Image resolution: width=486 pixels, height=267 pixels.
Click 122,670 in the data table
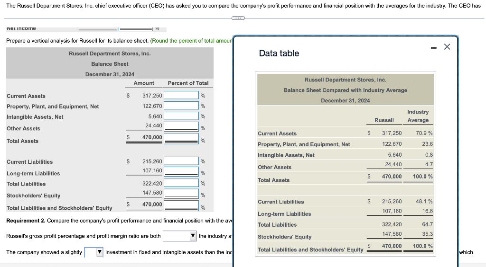point(392,144)
